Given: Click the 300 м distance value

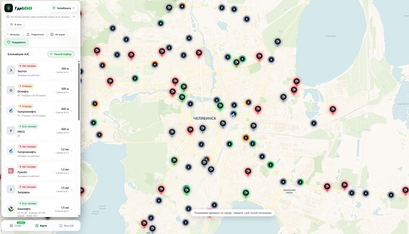Looking at the screenshot, I should point(65,69).
